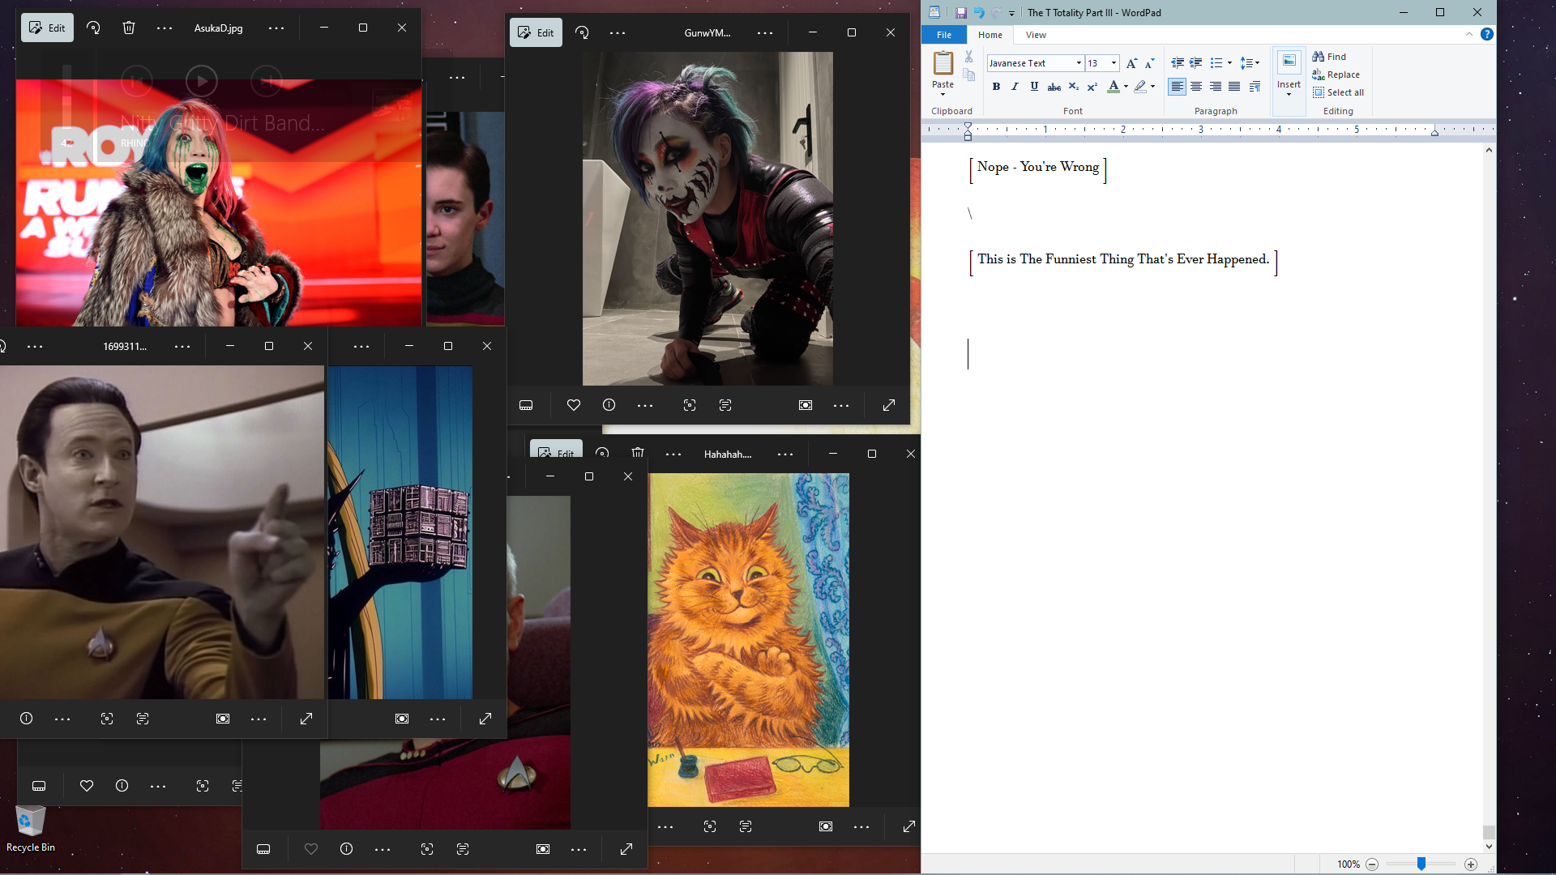Enter fullscreen in the Borg cube photo window
The height and width of the screenshot is (875, 1556).
pos(485,719)
